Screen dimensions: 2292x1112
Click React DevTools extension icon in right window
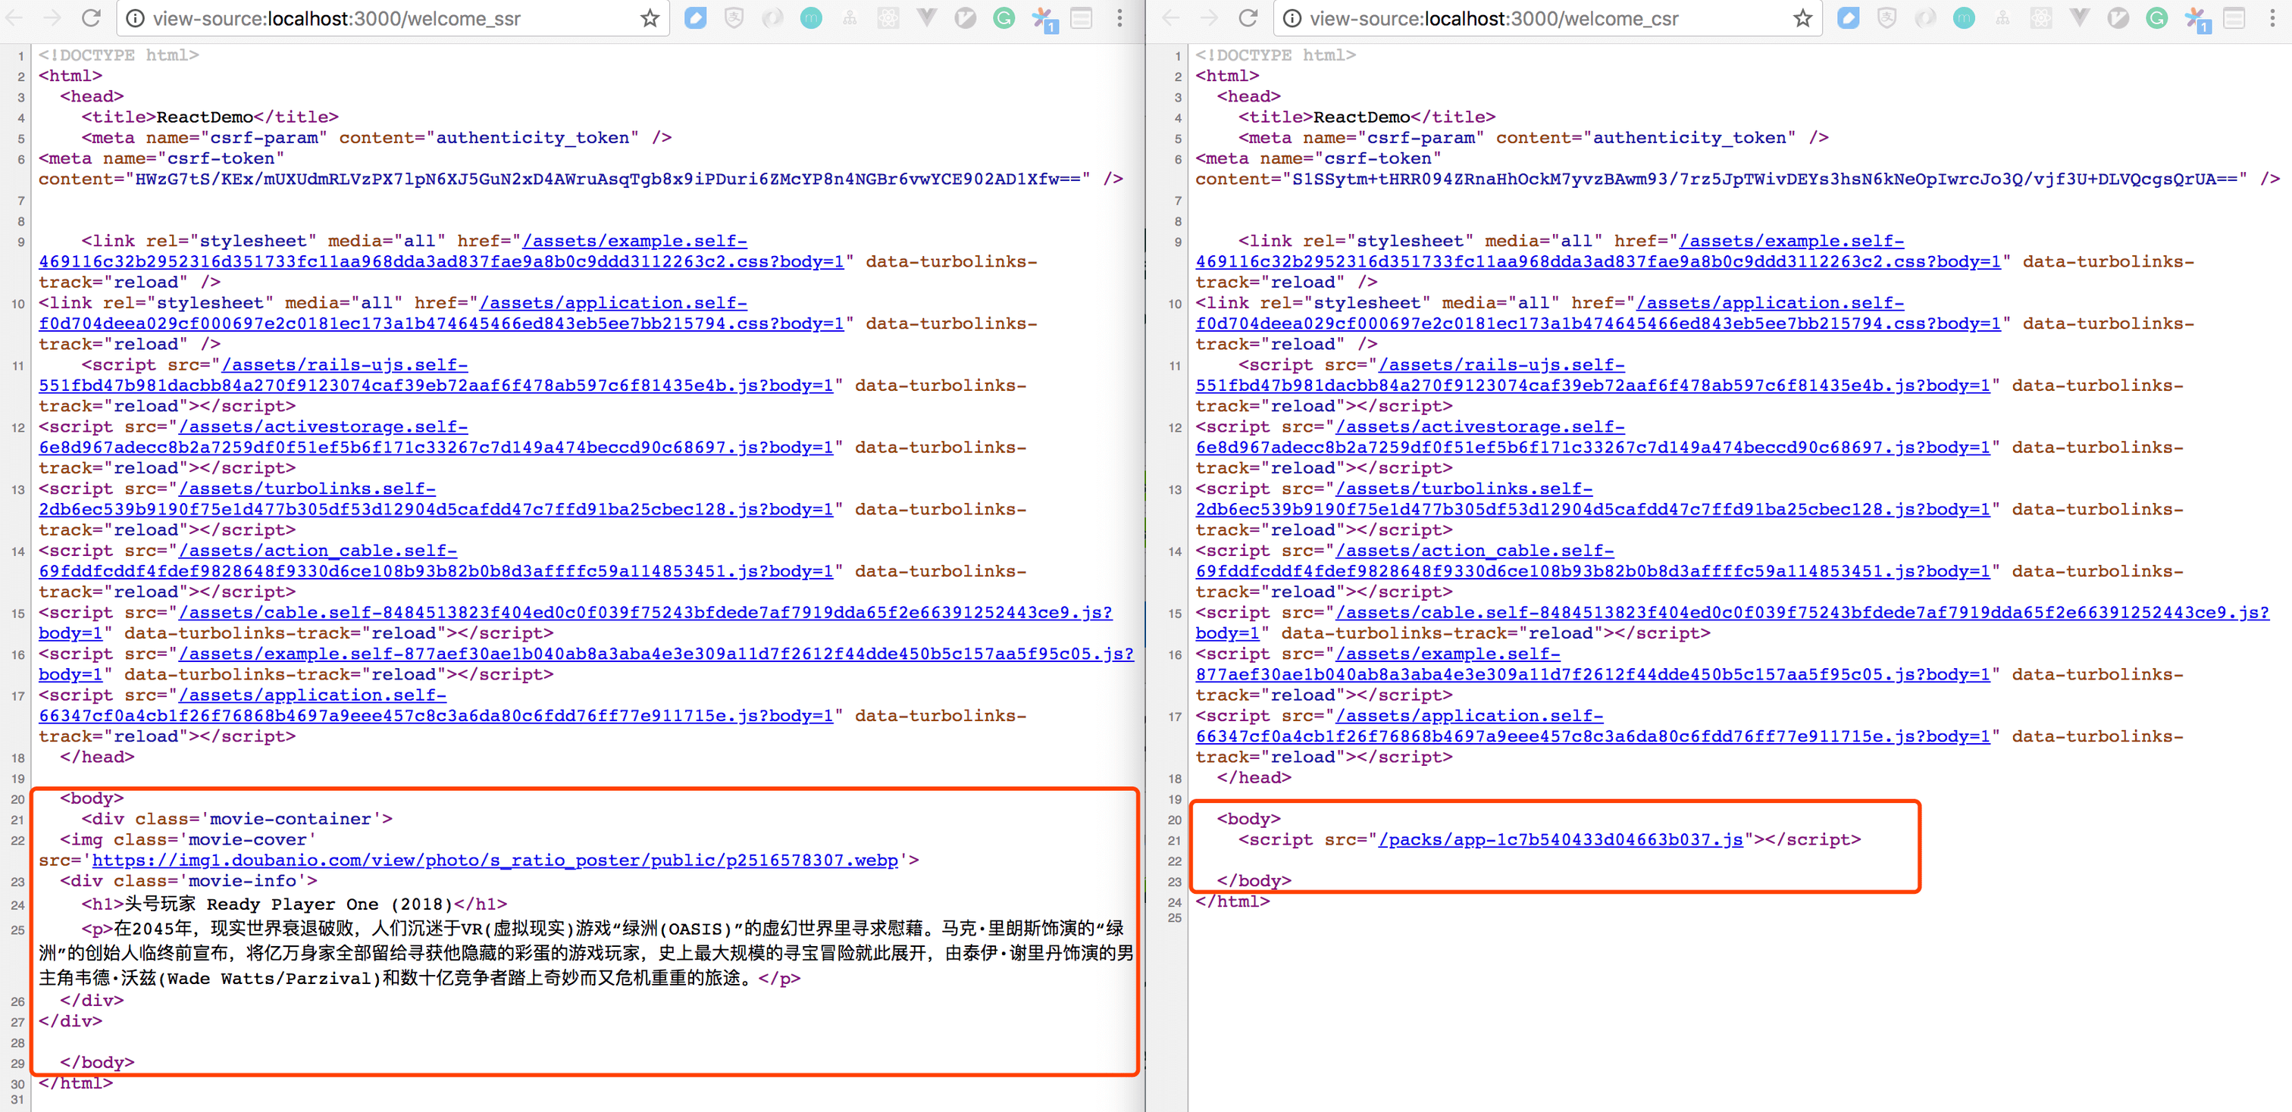tap(2040, 17)
